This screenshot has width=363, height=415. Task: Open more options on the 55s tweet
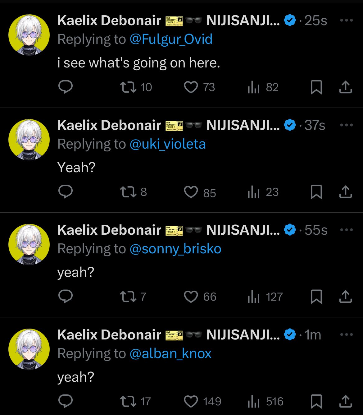[346, 230]
